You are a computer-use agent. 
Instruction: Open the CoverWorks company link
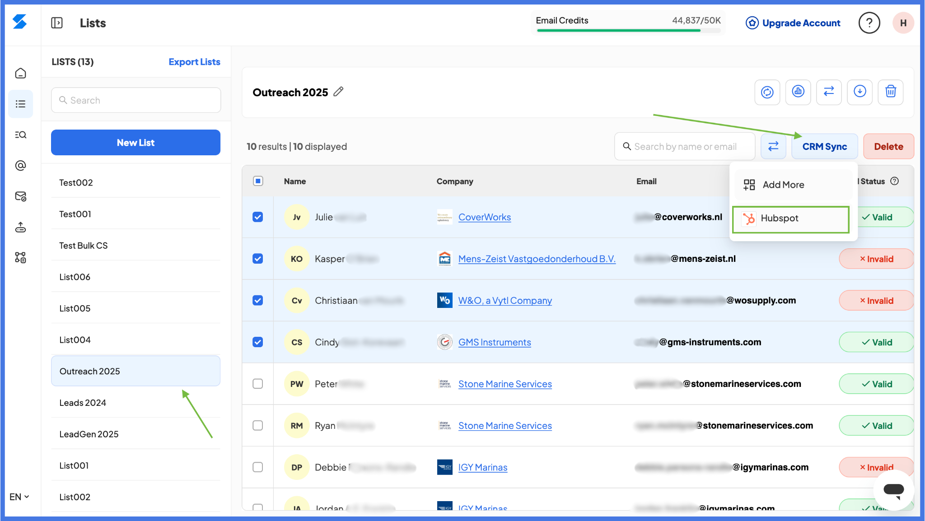[x=485, y=217]
